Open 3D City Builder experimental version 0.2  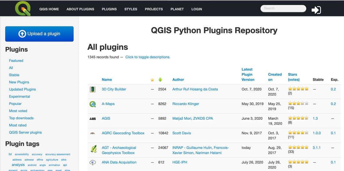coord(333,89)
